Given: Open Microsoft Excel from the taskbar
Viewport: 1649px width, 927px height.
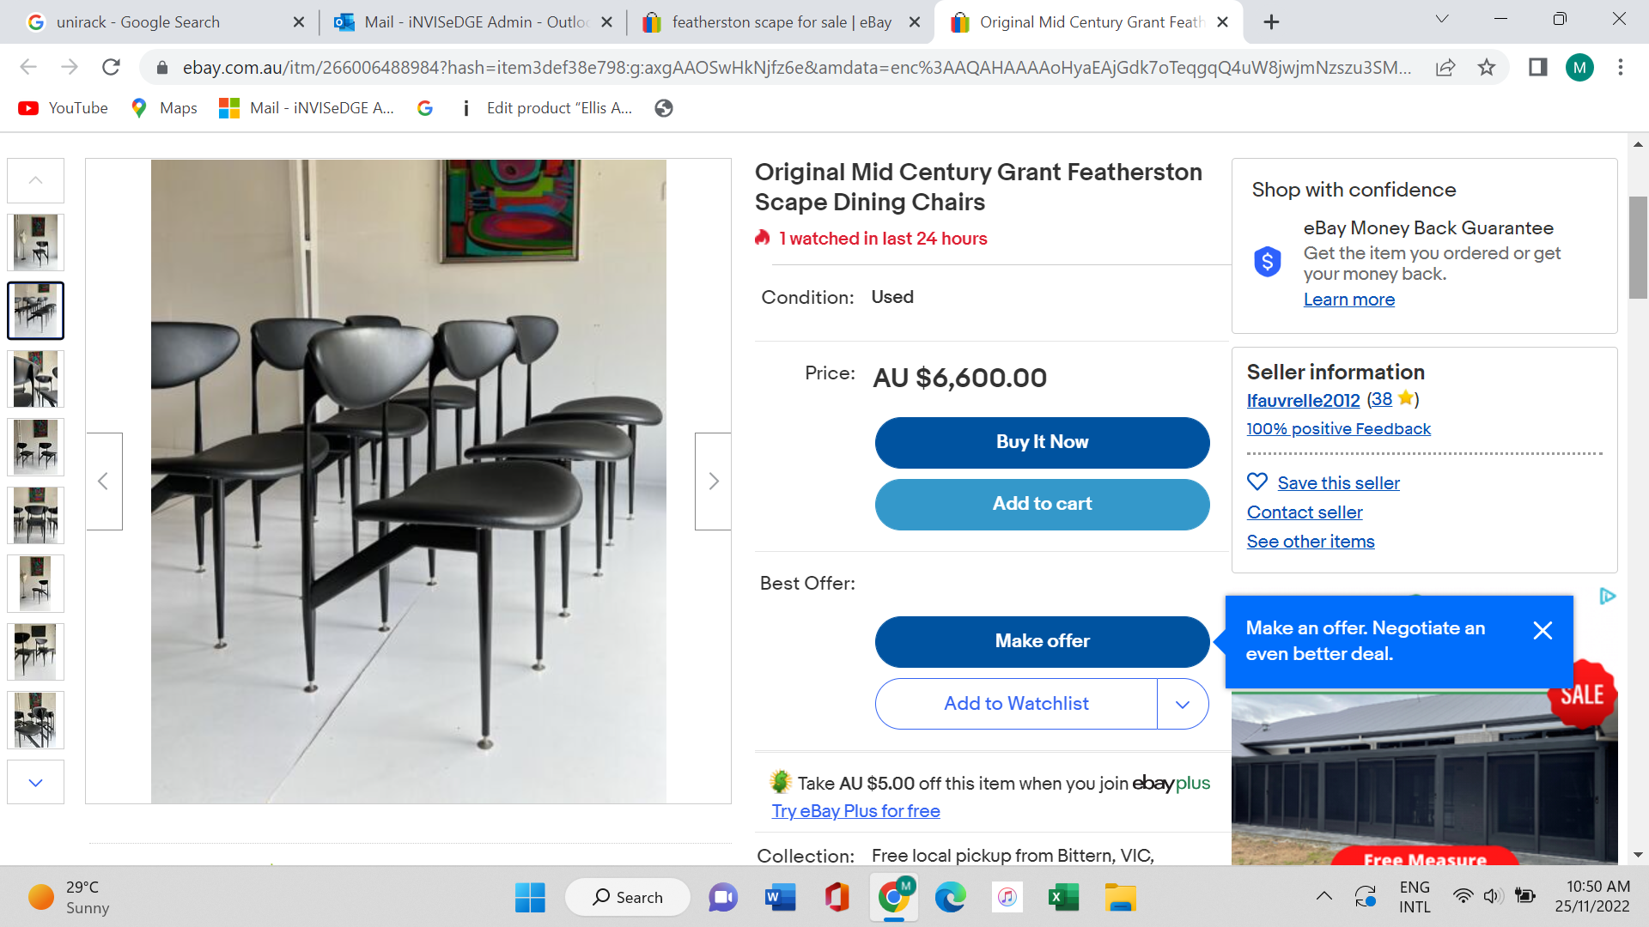Looking at the screenshot, I should 1063,898.
